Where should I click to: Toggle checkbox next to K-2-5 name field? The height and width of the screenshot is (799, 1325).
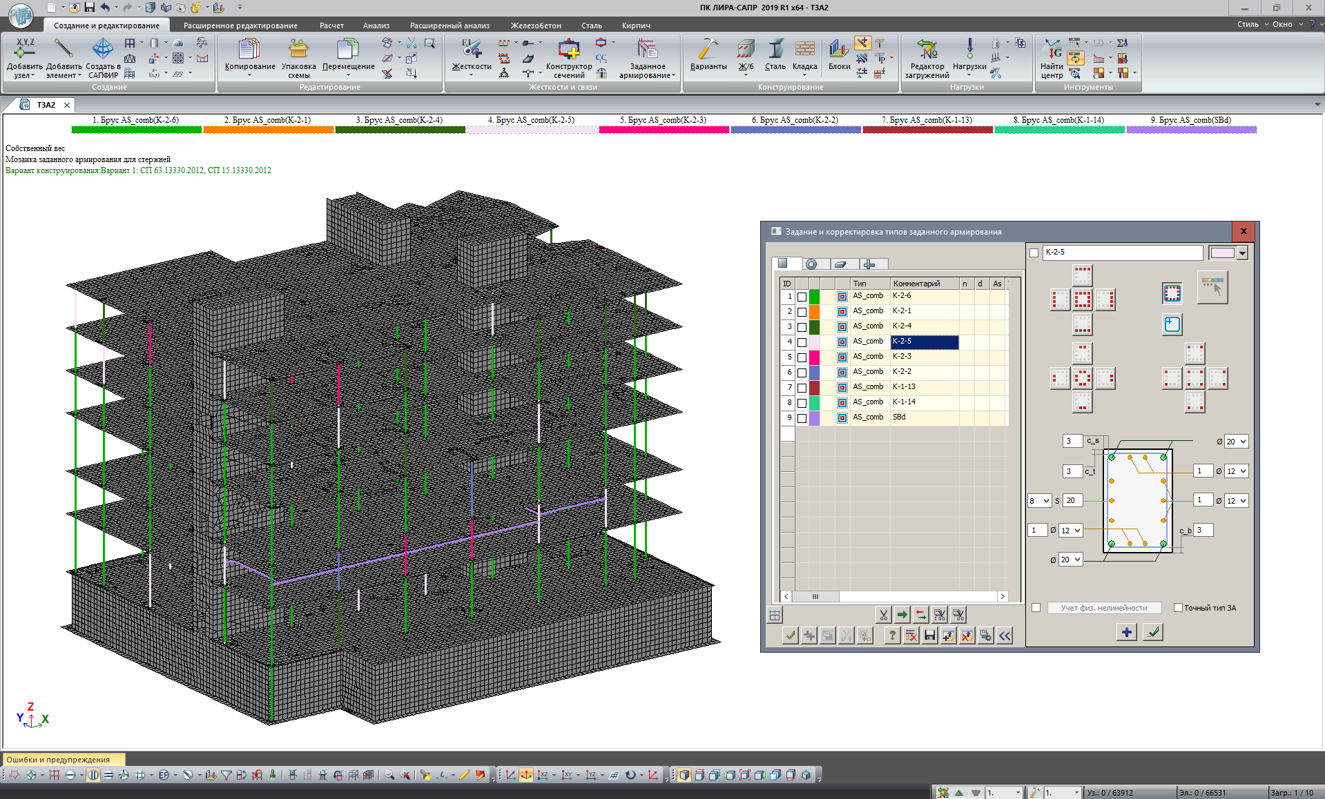point(1034,253)
